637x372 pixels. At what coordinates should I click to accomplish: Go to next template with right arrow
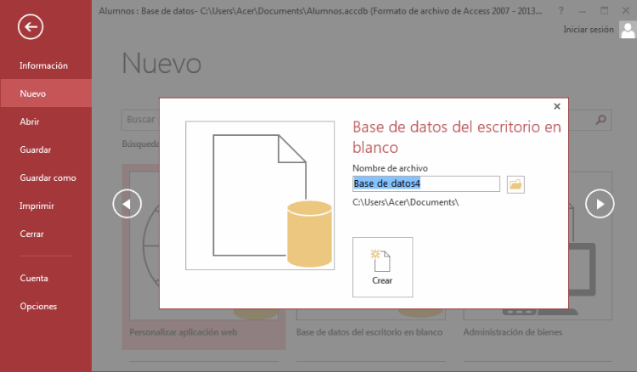(600, 204)
